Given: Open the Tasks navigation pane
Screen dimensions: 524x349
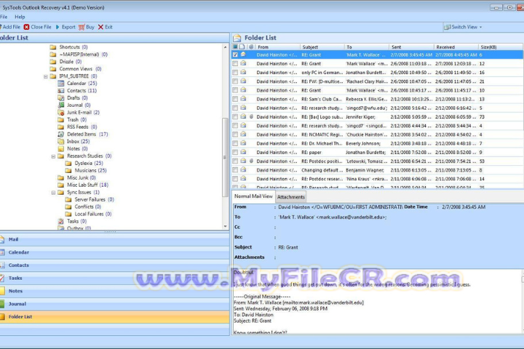Looking at the screenshot, I should point(115,278).
